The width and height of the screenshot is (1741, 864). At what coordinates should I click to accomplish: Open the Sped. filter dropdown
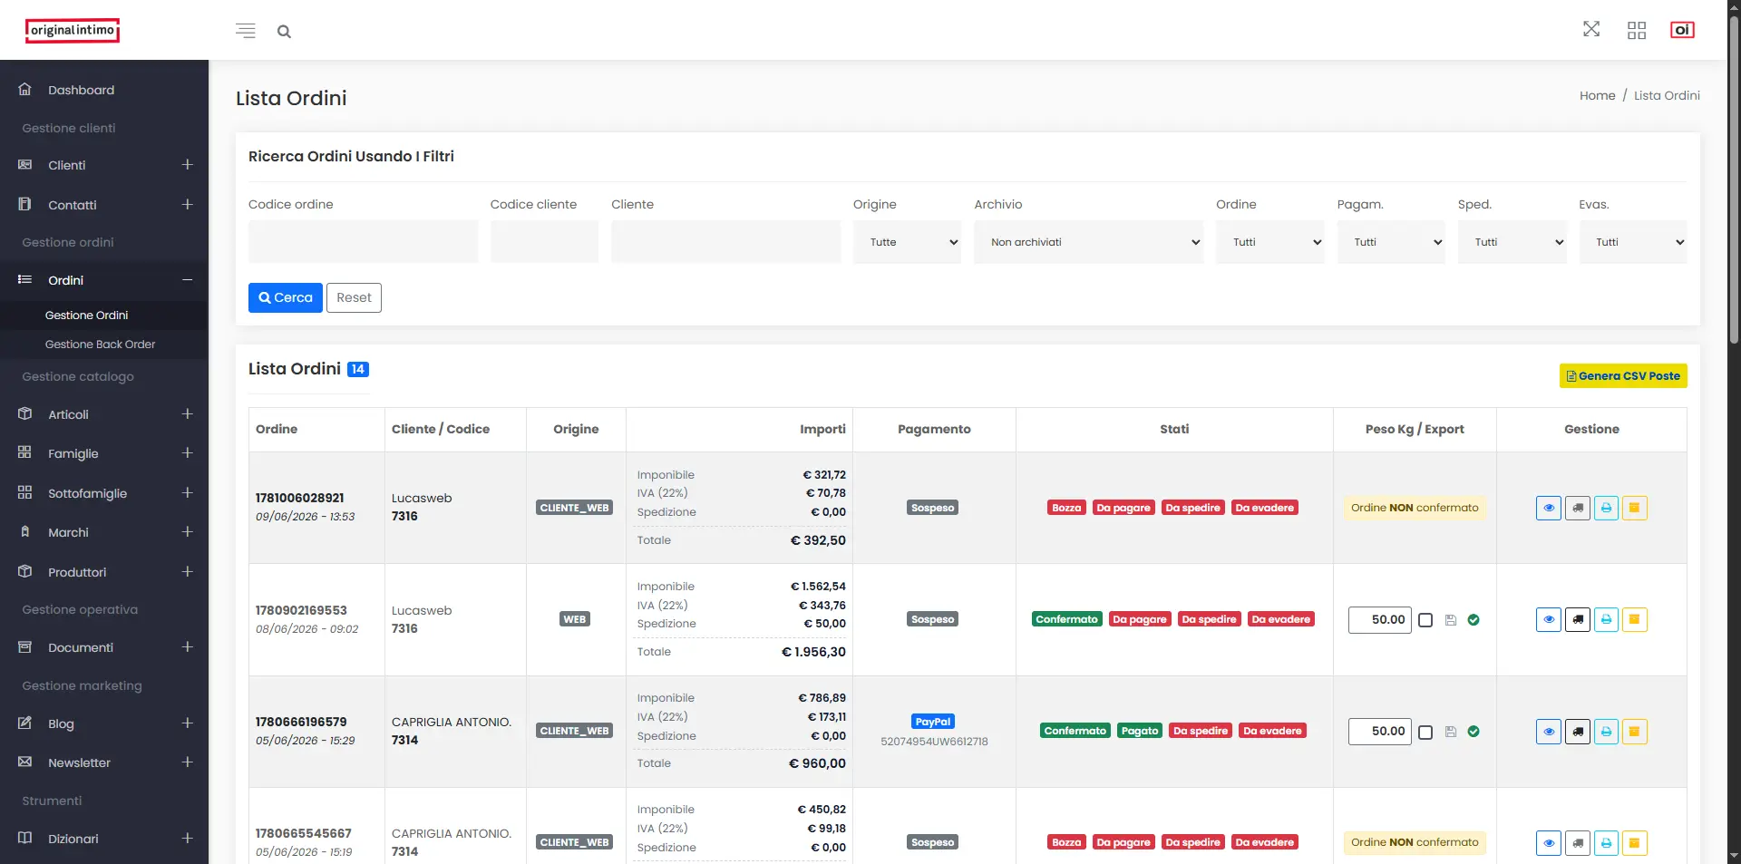coord(1512,242)
